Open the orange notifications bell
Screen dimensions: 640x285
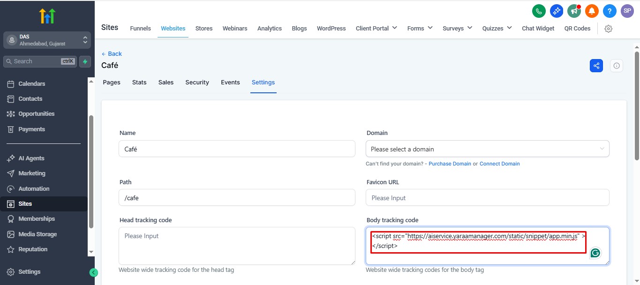[592, 11]
